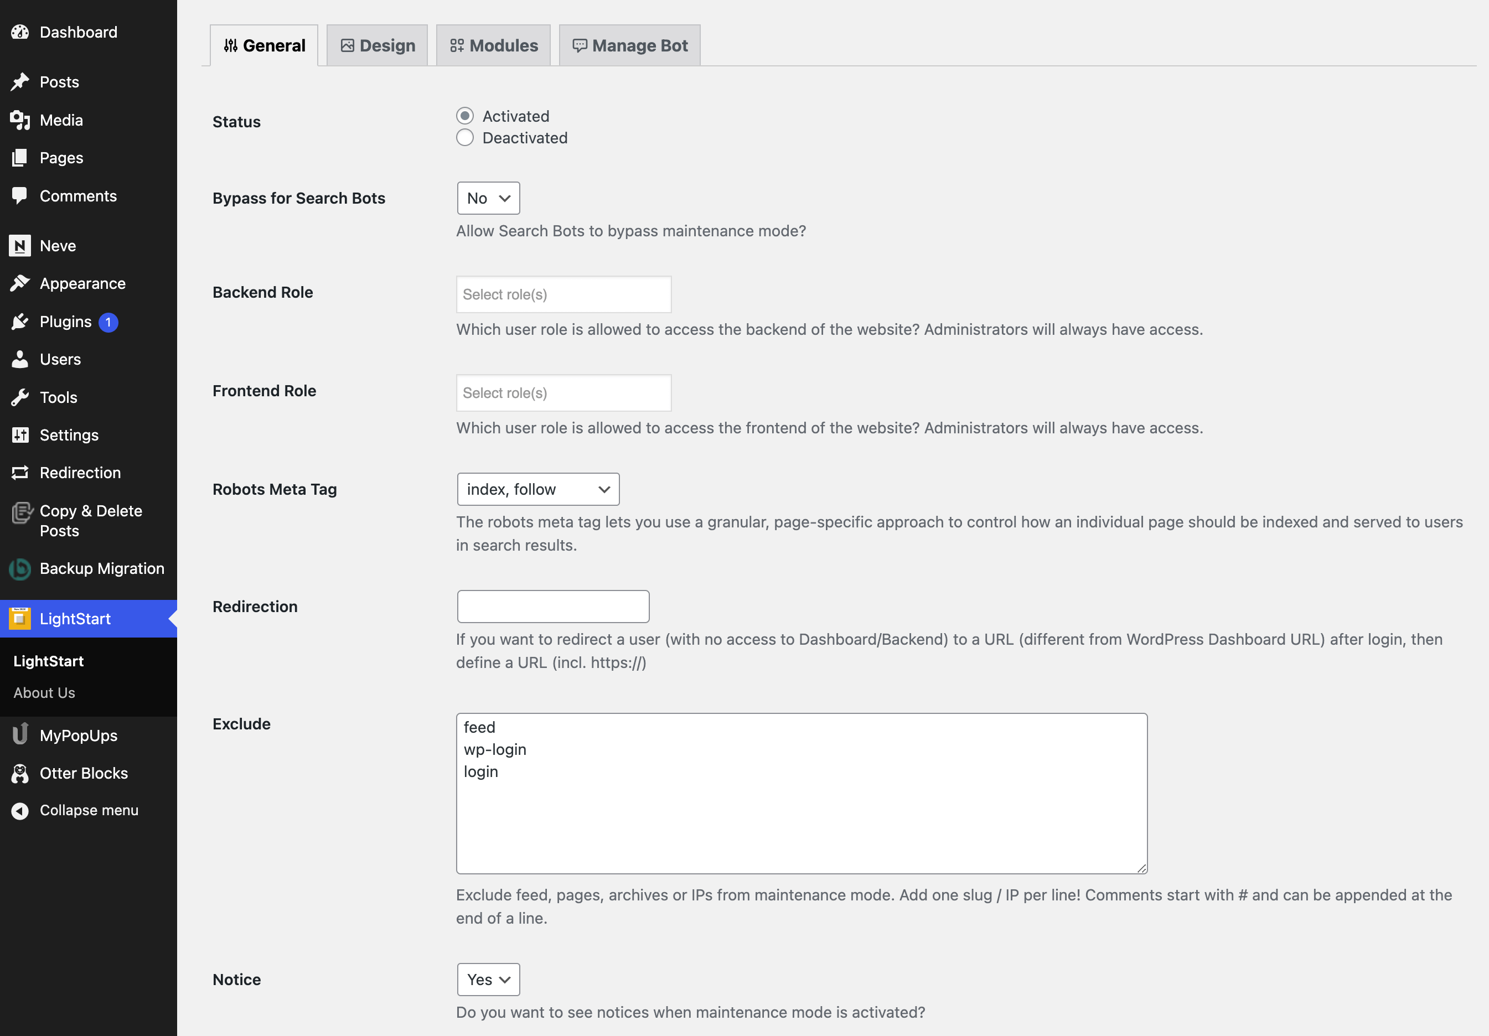Click the Posts pushpin icon
Screen dimensions: 1489x1036
tap(20, 82)
